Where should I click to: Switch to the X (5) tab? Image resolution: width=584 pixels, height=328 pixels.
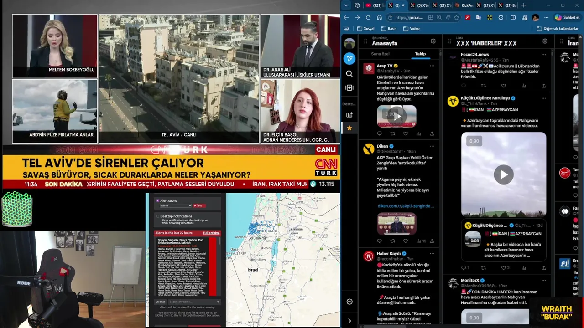419,5
